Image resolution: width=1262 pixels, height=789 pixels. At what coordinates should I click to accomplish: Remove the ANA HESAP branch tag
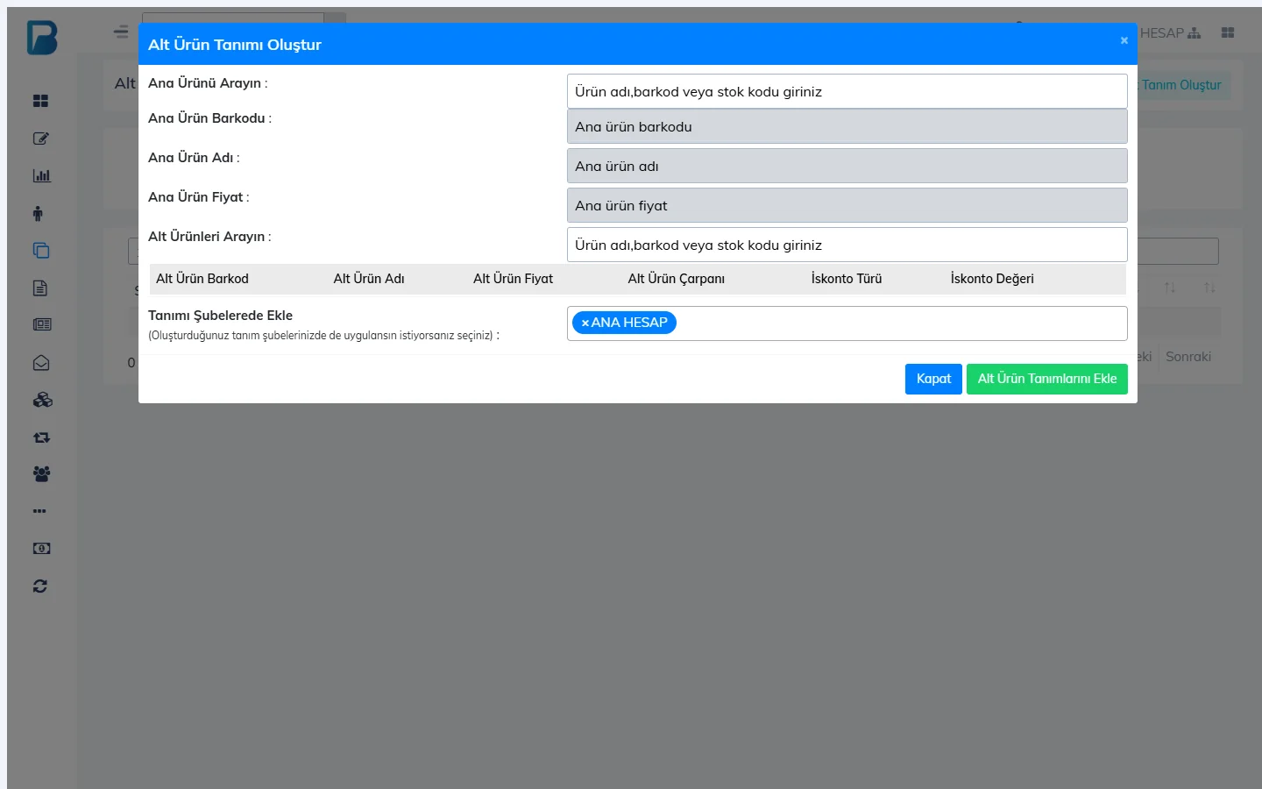pyautogui.click(x=585, y=323)
